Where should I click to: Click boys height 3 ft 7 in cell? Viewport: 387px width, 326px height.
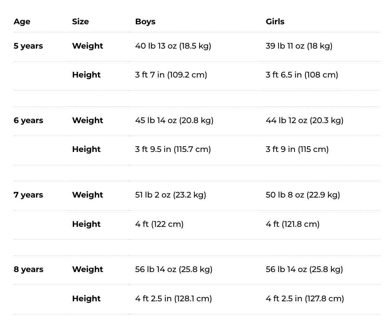171,75
